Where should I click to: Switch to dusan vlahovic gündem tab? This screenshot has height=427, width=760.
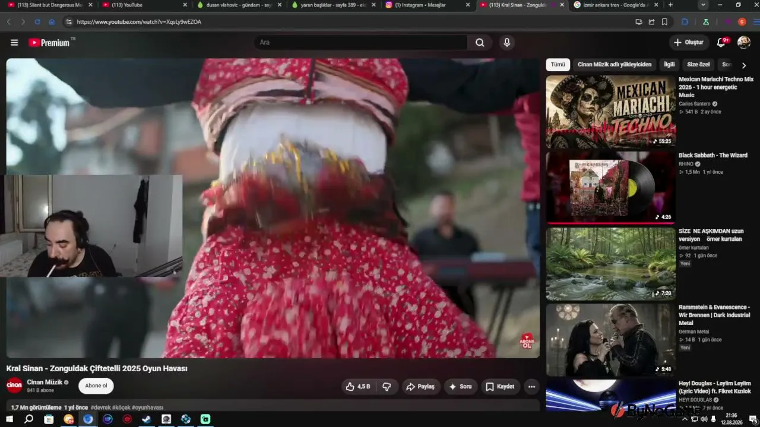pyautogui.click(x=239, y=5)
